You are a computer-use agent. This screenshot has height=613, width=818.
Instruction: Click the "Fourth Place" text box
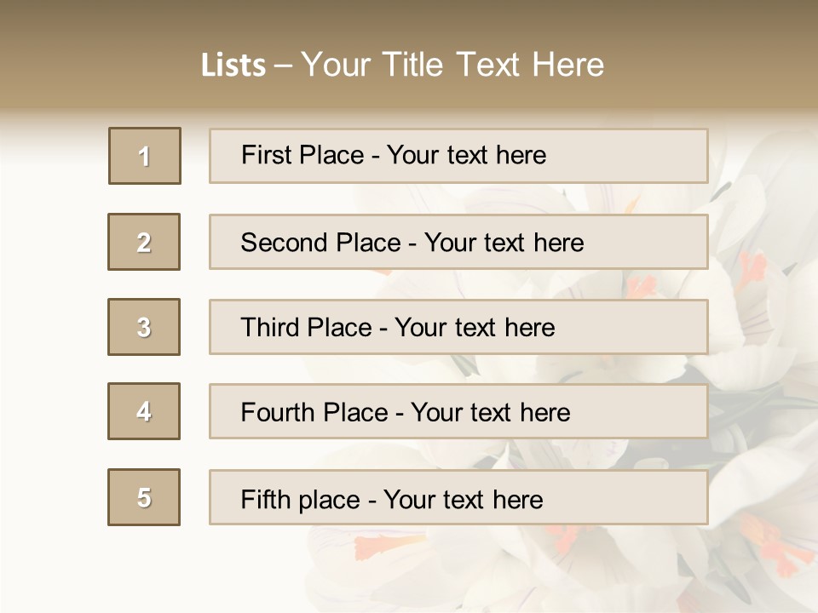tap(458, 412)
